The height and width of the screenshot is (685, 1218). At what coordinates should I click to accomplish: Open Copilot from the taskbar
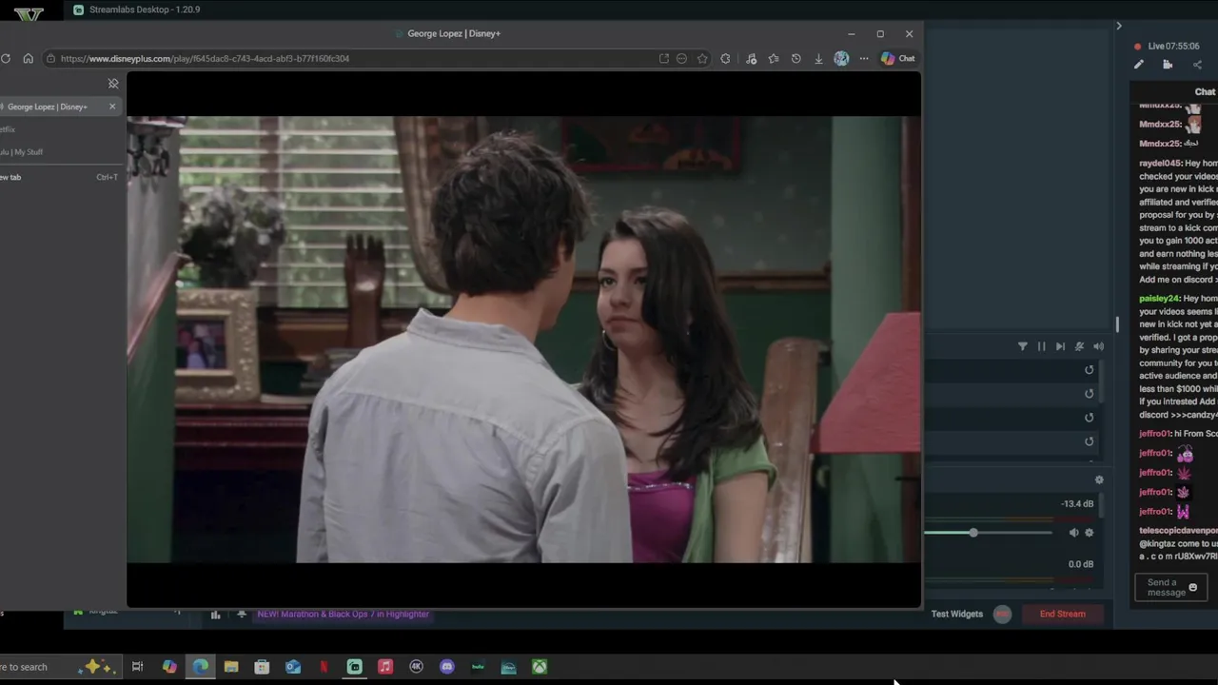click(x=169, y=667)
